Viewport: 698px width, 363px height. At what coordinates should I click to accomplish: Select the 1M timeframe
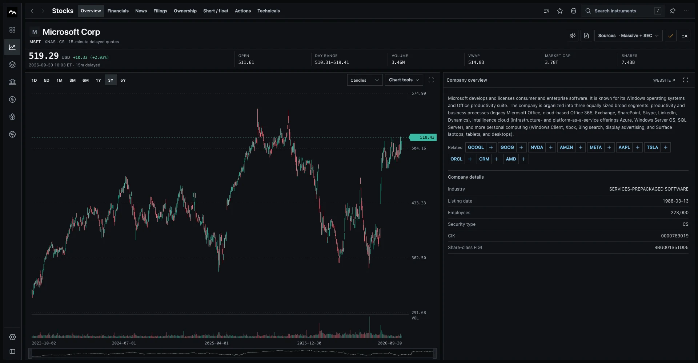[60, 80]
